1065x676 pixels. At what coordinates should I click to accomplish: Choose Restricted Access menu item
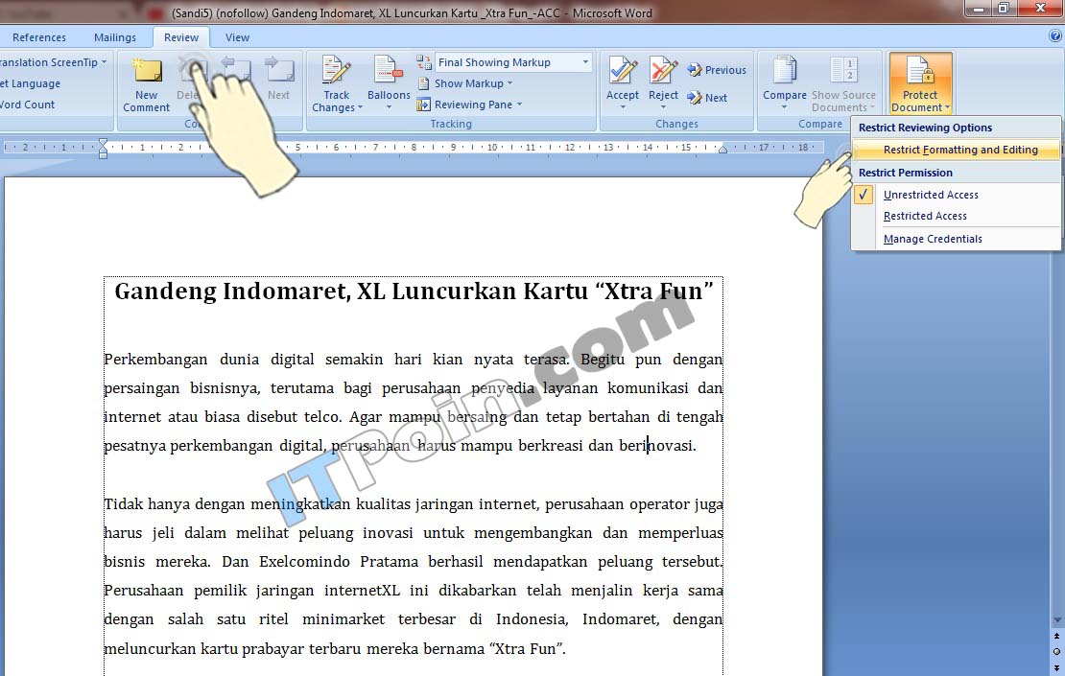coord(925,216)
